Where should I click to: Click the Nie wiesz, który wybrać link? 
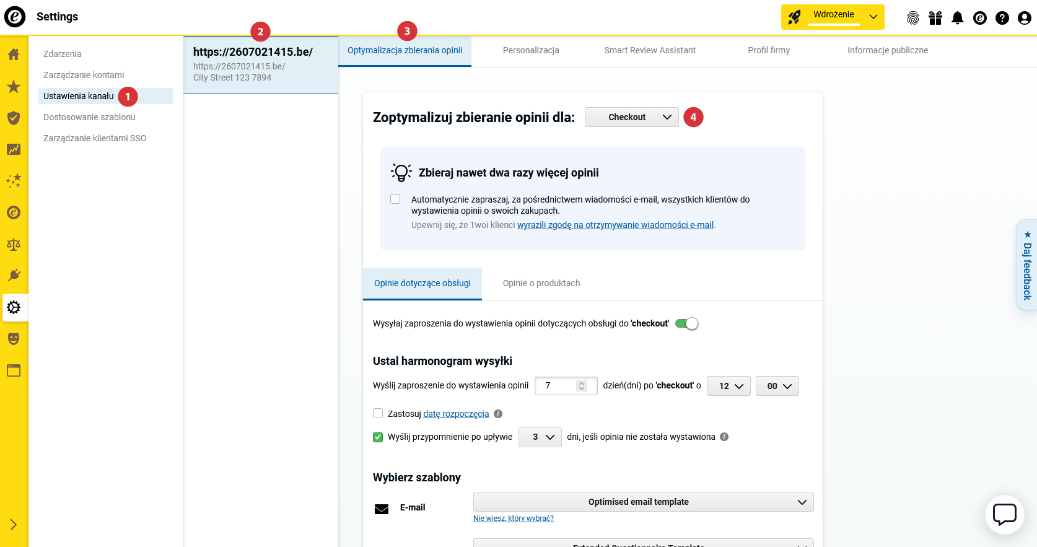(x=514, y=519)
